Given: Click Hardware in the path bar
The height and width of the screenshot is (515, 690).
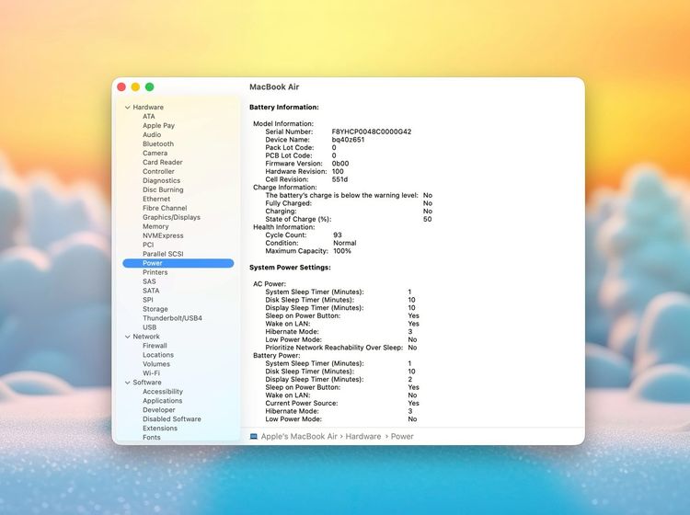Looking at the screenshot, I should pos(363,436).
